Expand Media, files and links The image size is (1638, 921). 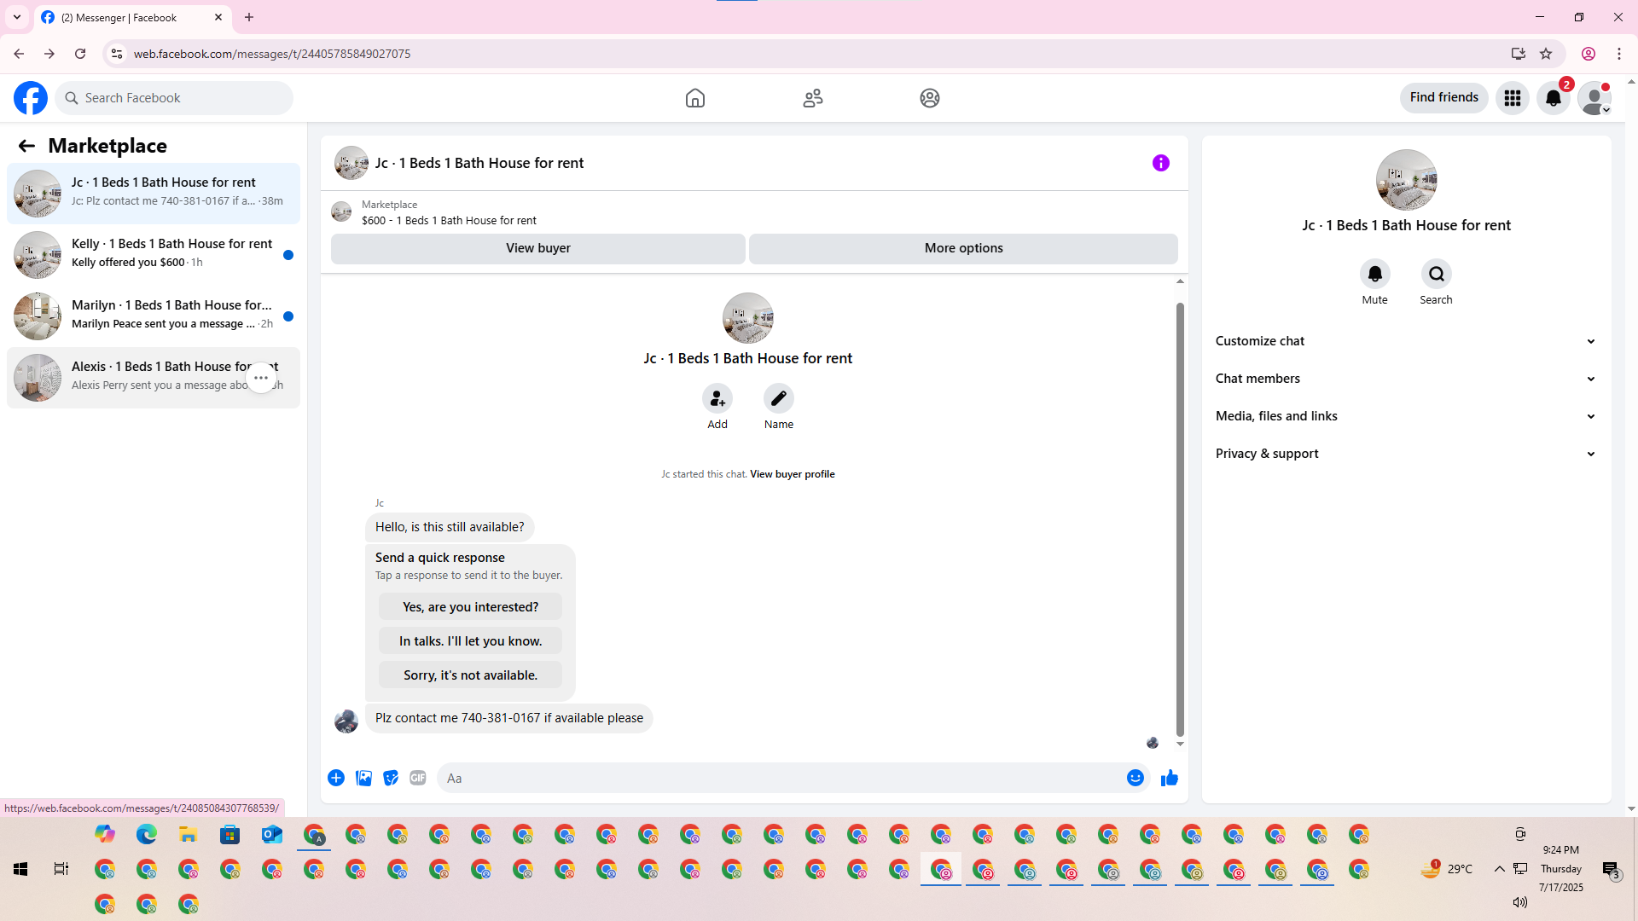point(1404,416)
